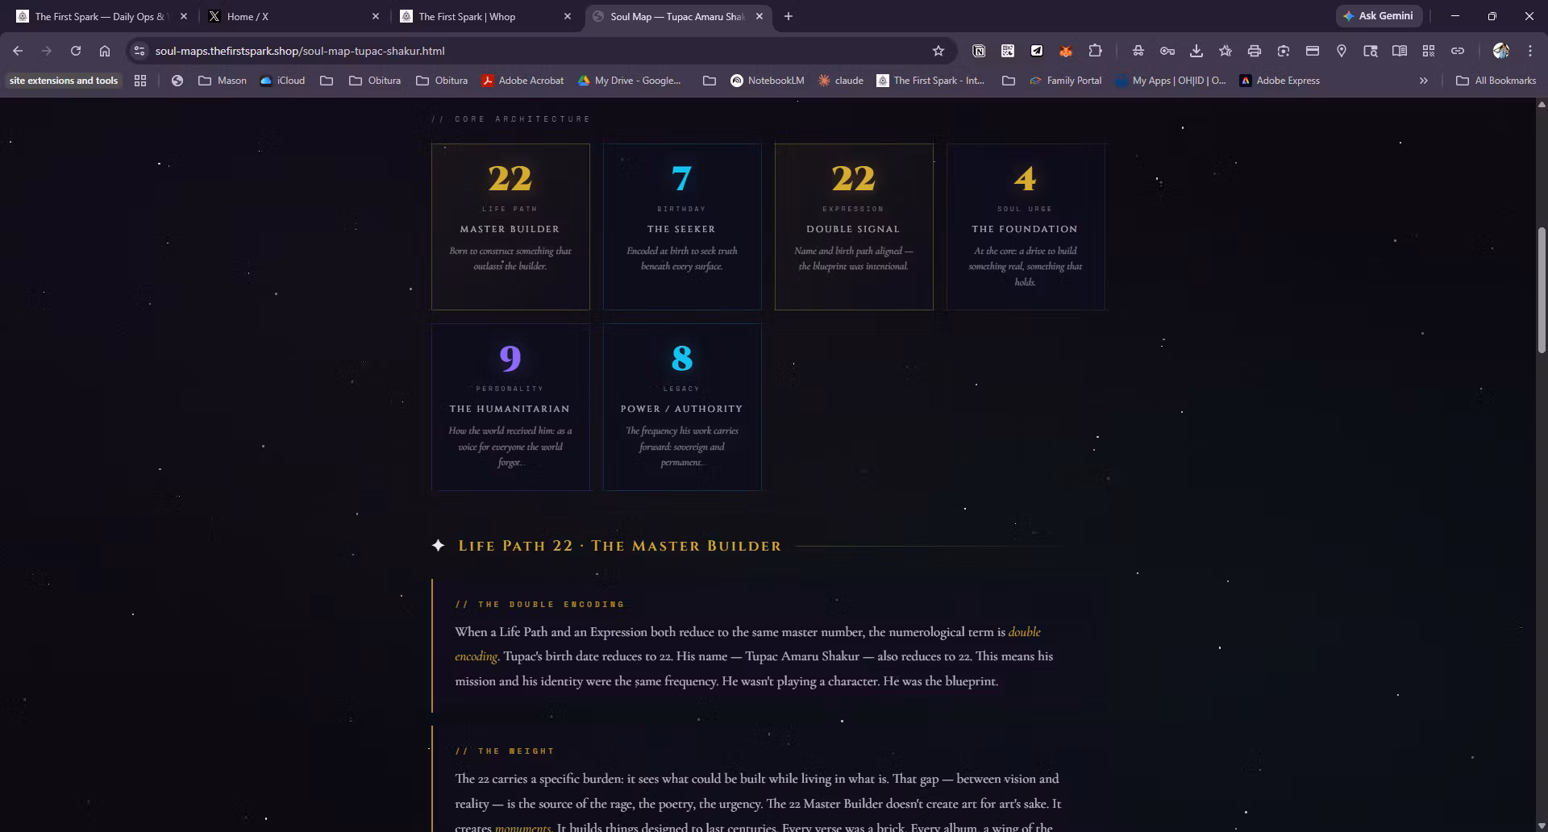Reload the current page
Image resolution: width=1548 pixels, height=832 pixels.
[76, 51]
